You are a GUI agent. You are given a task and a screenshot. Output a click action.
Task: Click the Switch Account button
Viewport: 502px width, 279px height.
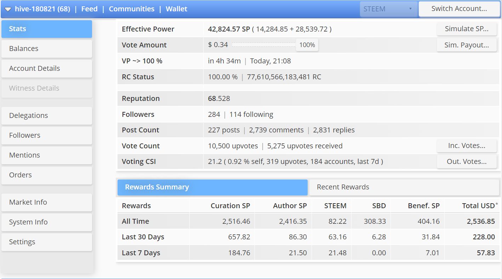point(459,9)
